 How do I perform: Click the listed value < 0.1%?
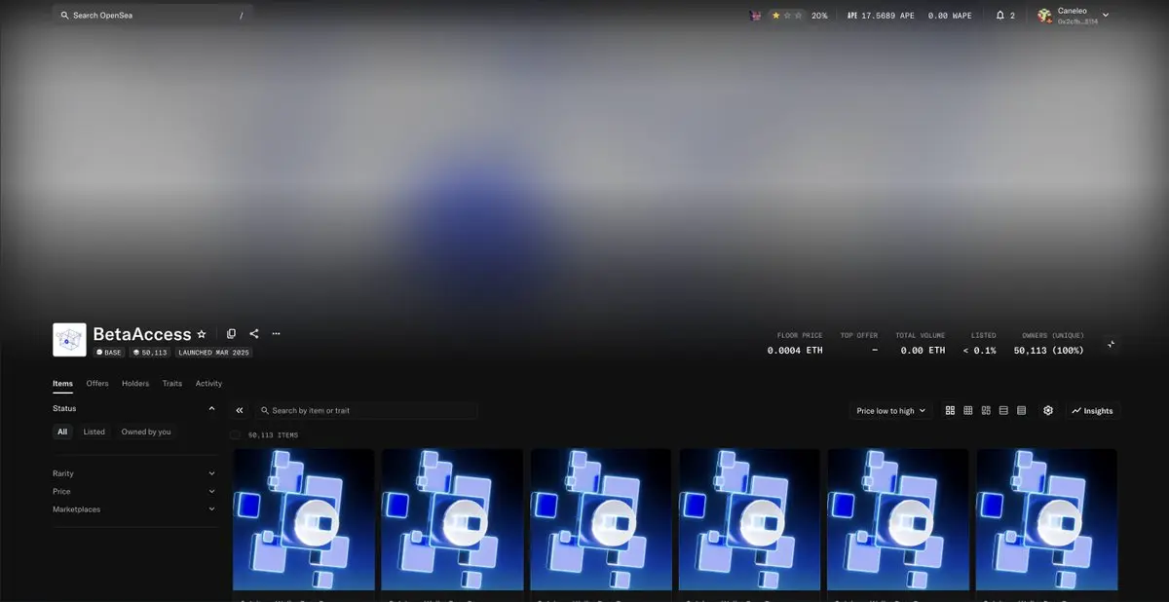[979, 350]
